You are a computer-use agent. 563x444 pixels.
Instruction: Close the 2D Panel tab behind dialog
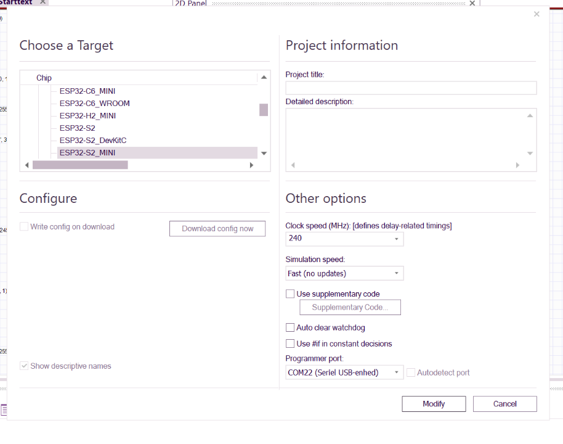click(472, 3)
